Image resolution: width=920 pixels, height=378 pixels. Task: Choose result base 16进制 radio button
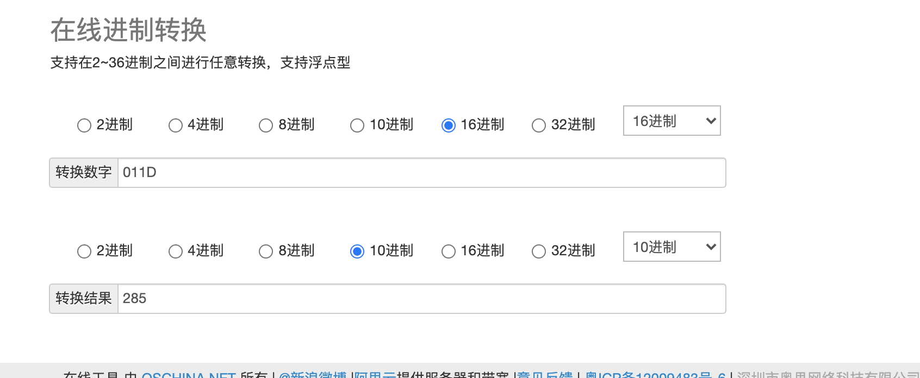tap(449, 251)
